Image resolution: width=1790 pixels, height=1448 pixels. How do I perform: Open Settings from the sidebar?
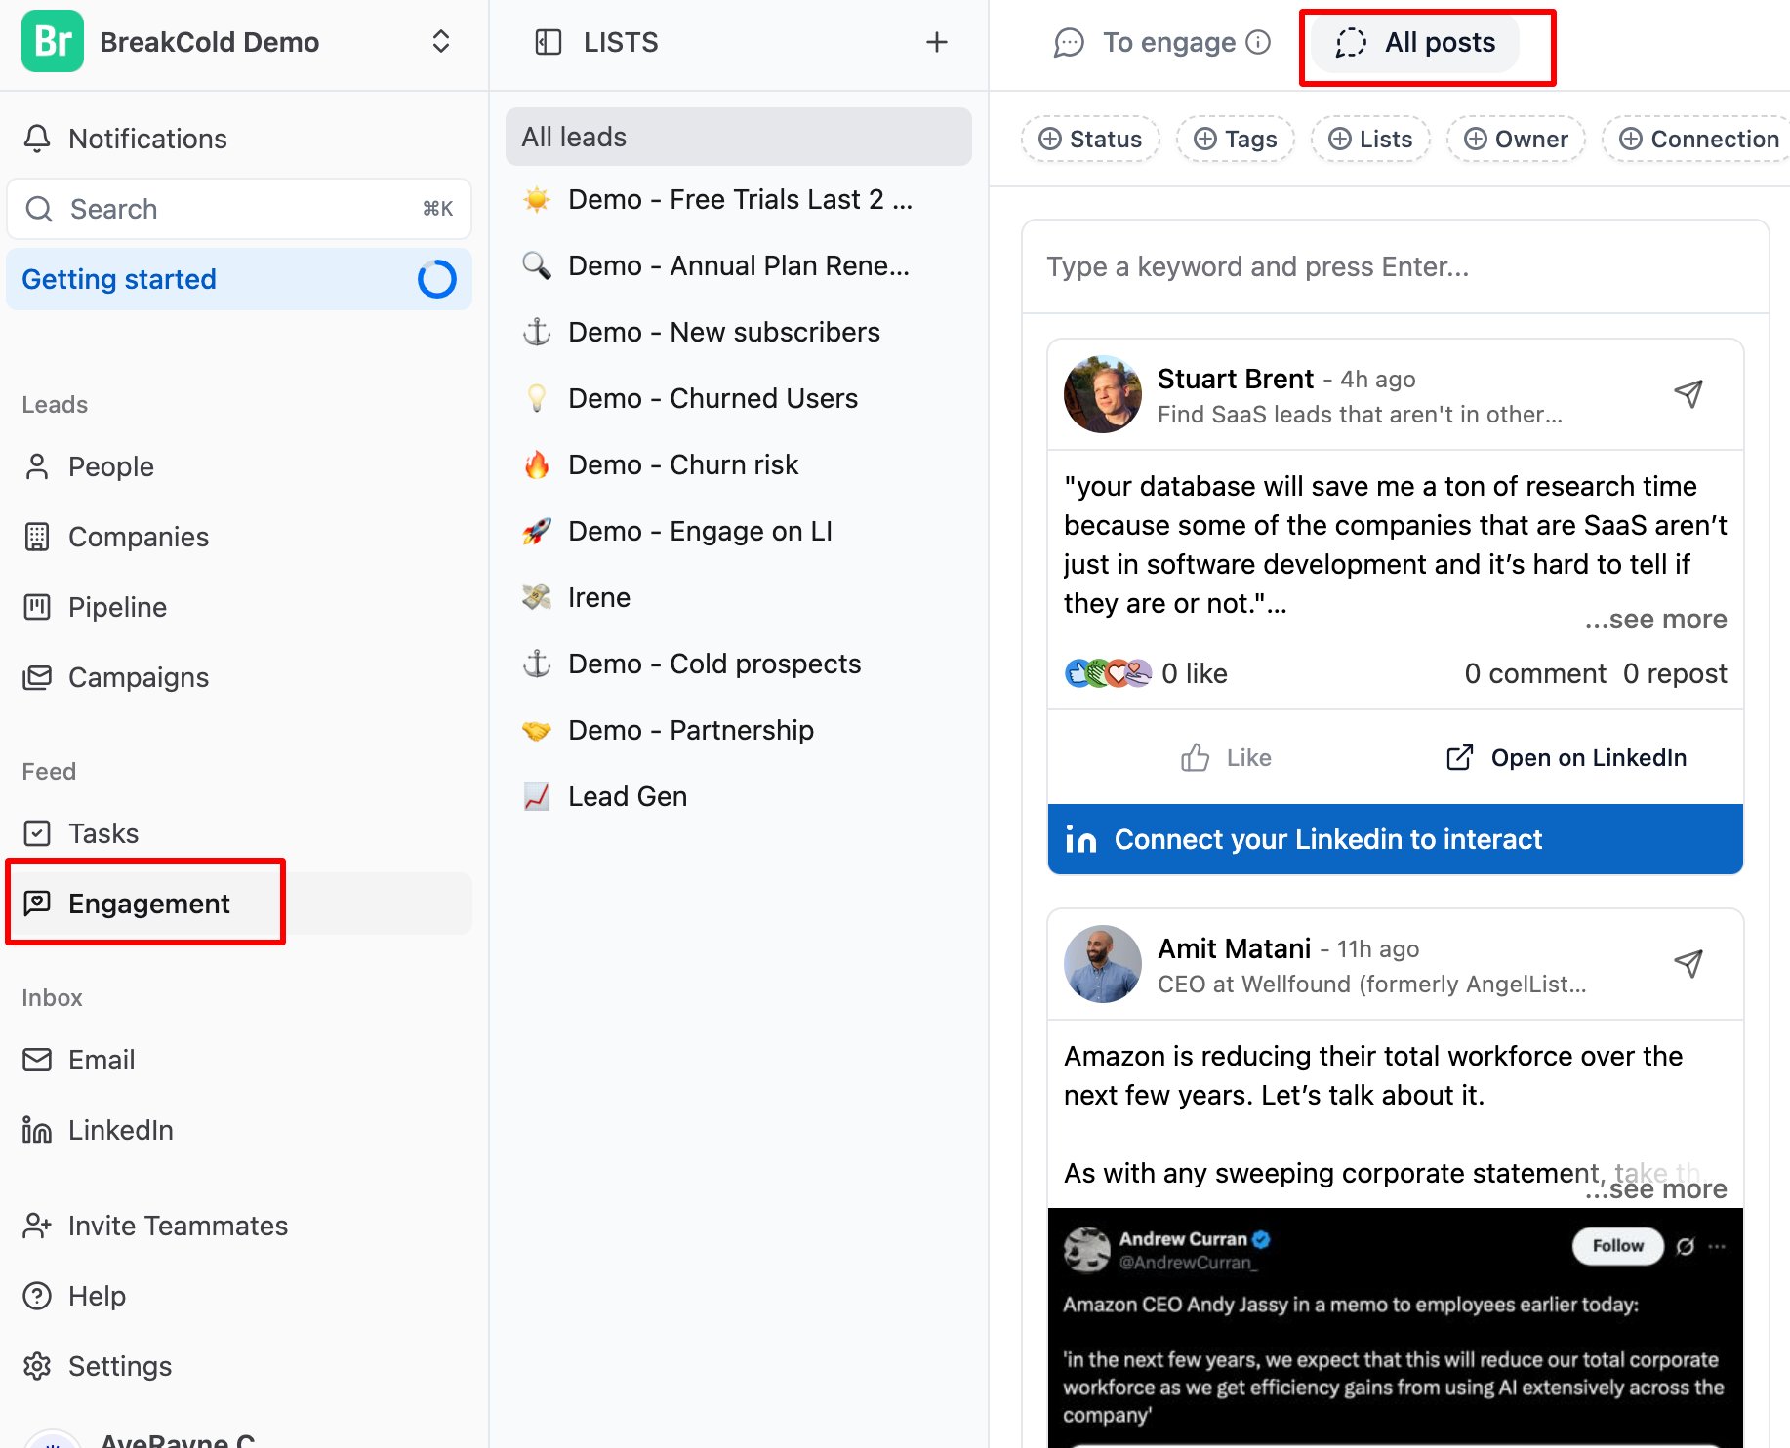239,1366
